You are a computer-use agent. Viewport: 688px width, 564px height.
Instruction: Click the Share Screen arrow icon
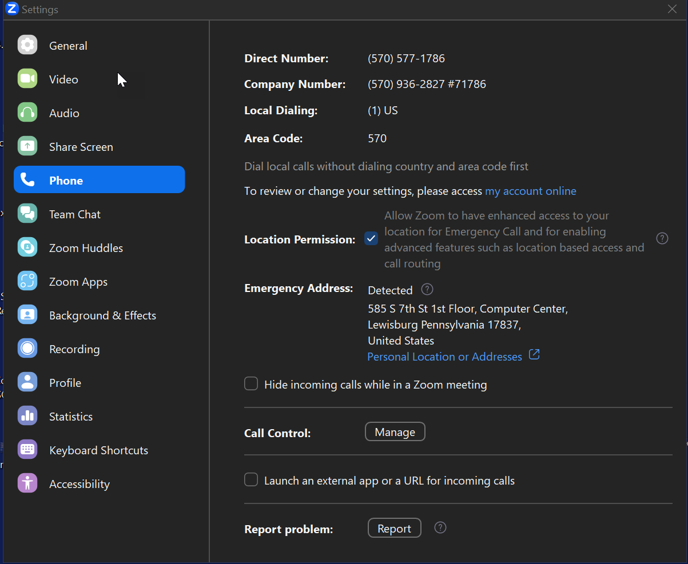(x=27, y=146)
